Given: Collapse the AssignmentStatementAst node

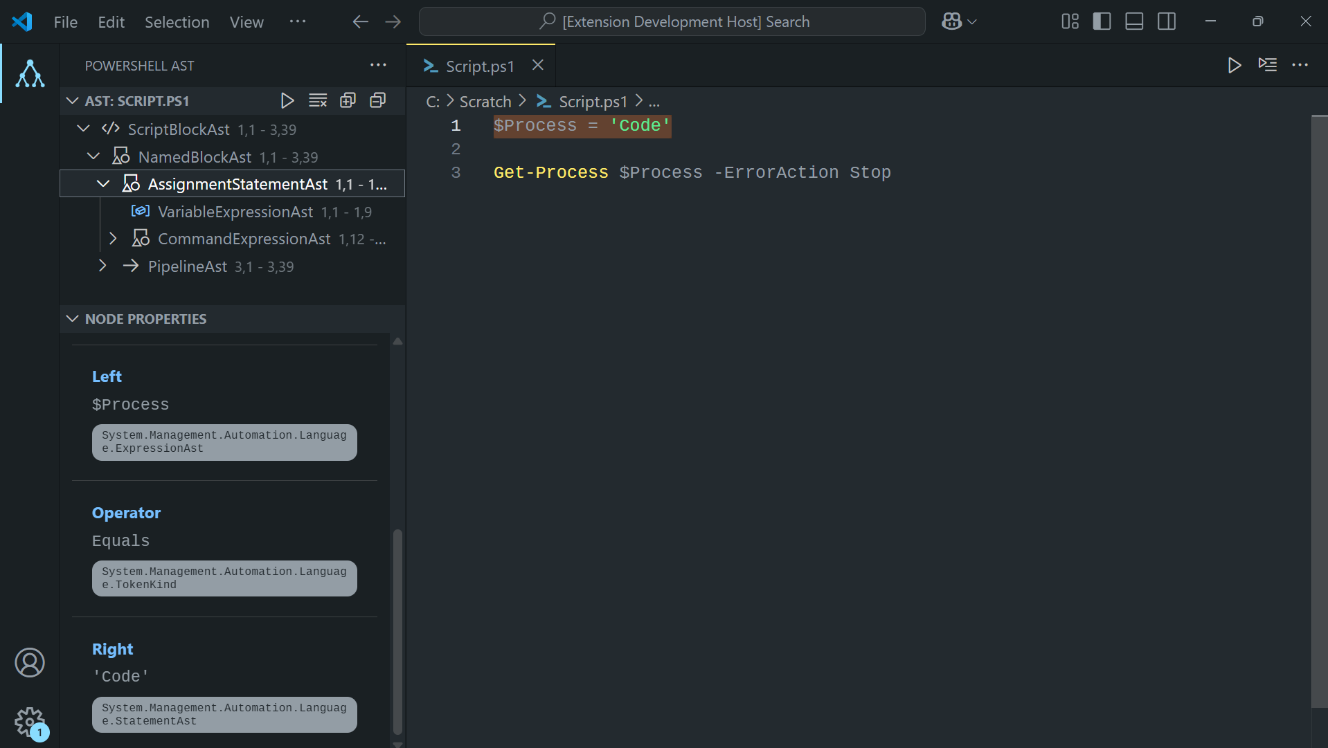Looking at the screenshot, I should [103, 184].
